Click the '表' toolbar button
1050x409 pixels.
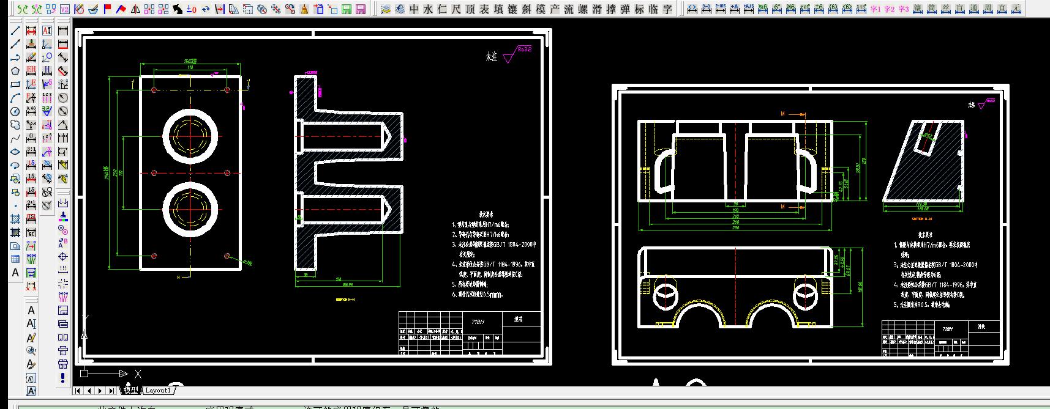tap(484, 9)
